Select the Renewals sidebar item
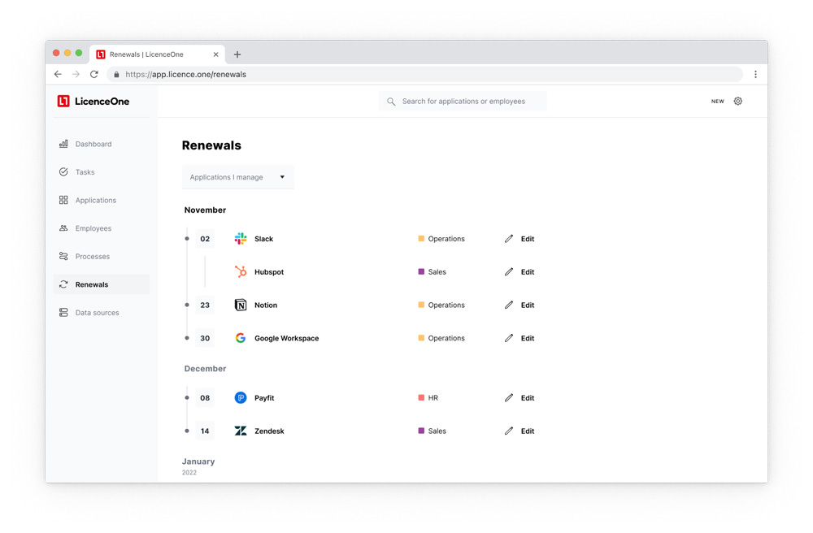Image resolution: width=813 pixels, height=533 pixels. coord(102,284)
